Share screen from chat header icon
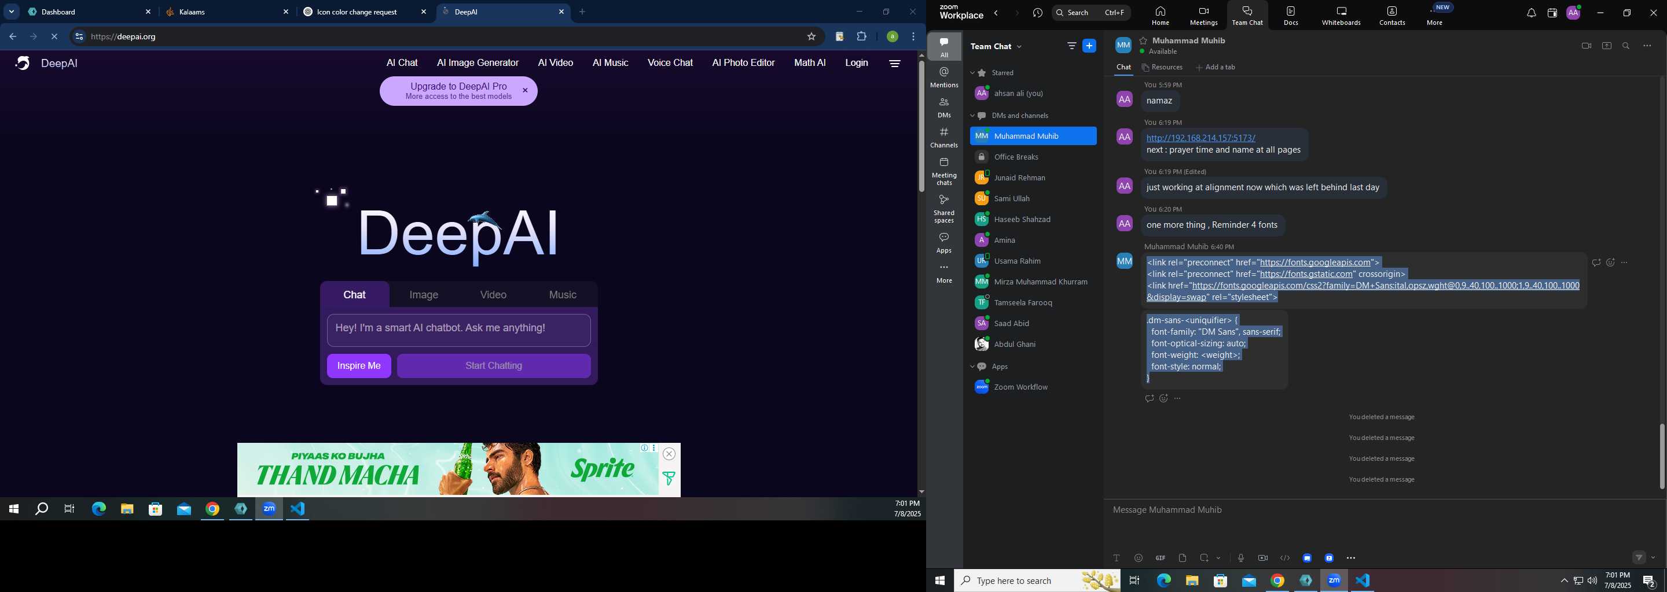 click(x=1606, y=46)
